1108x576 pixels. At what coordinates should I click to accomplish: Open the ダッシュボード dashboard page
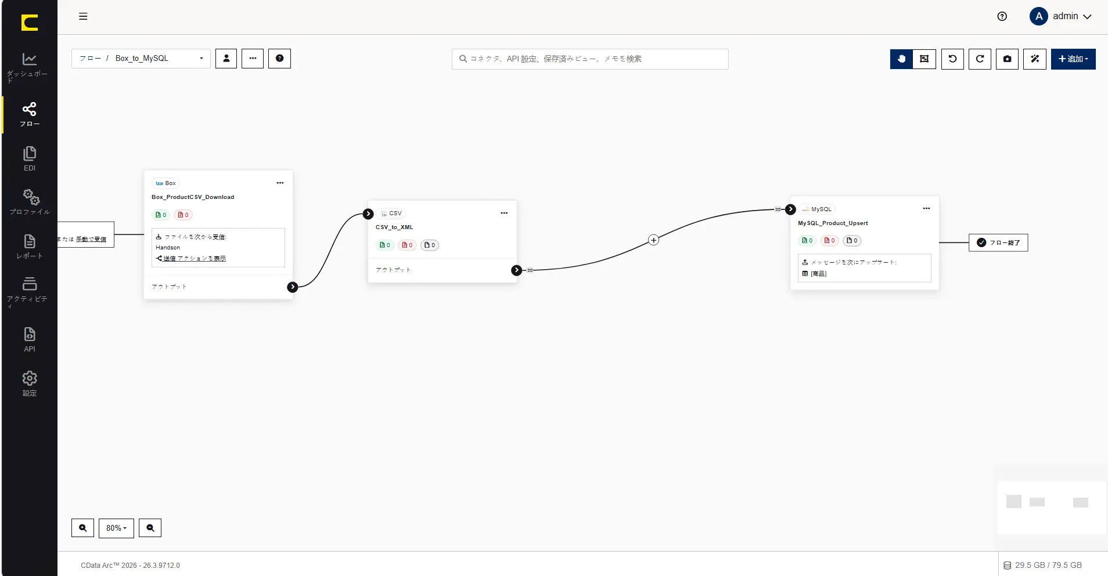point(29,67)
